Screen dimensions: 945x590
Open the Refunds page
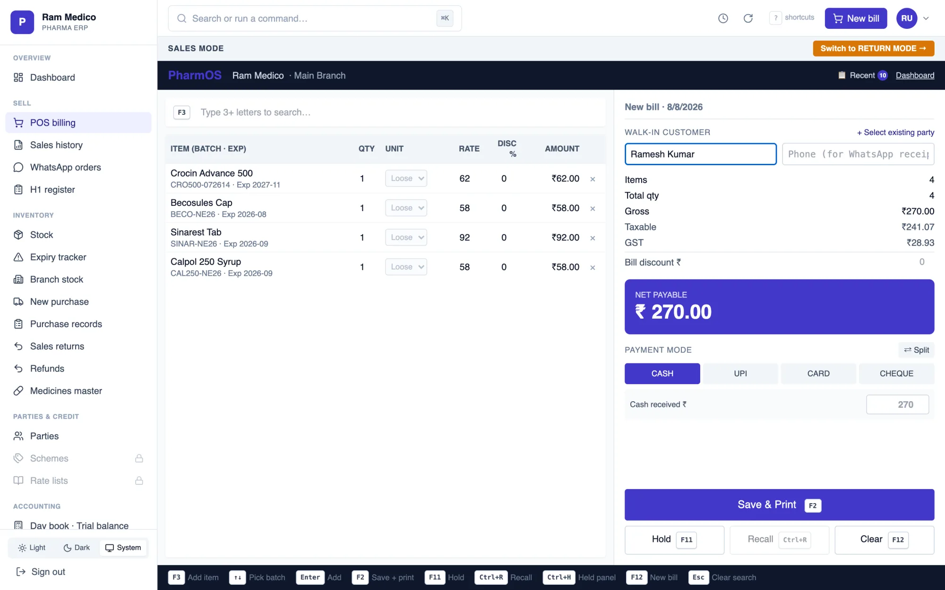(78, 369)
